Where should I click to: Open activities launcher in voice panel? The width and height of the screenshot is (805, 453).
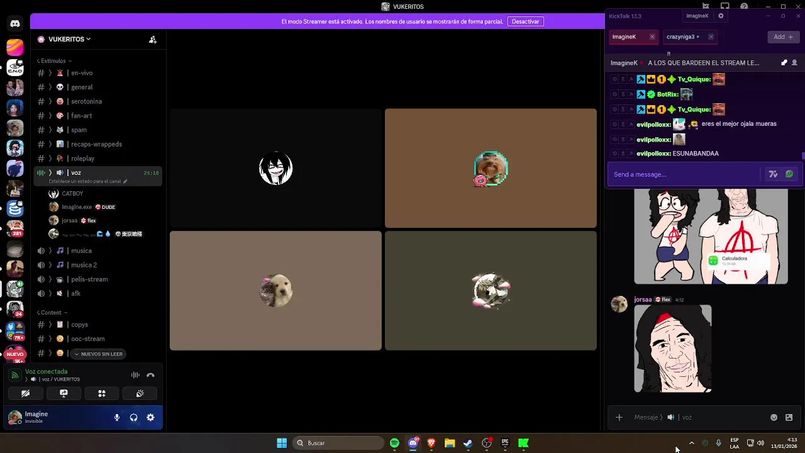tap(102, 393)
